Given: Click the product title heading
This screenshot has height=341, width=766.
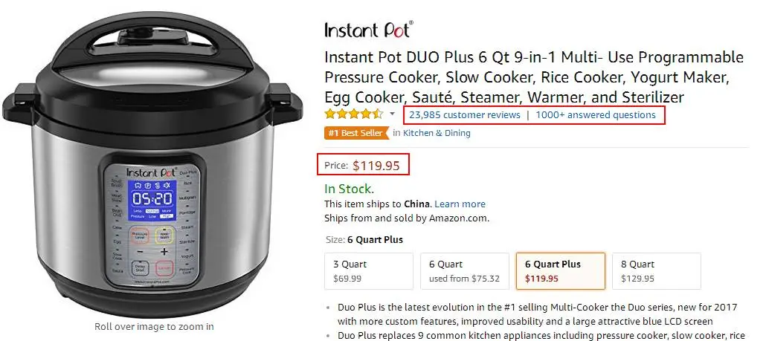Looking at the screenshot, I should 534,77.
